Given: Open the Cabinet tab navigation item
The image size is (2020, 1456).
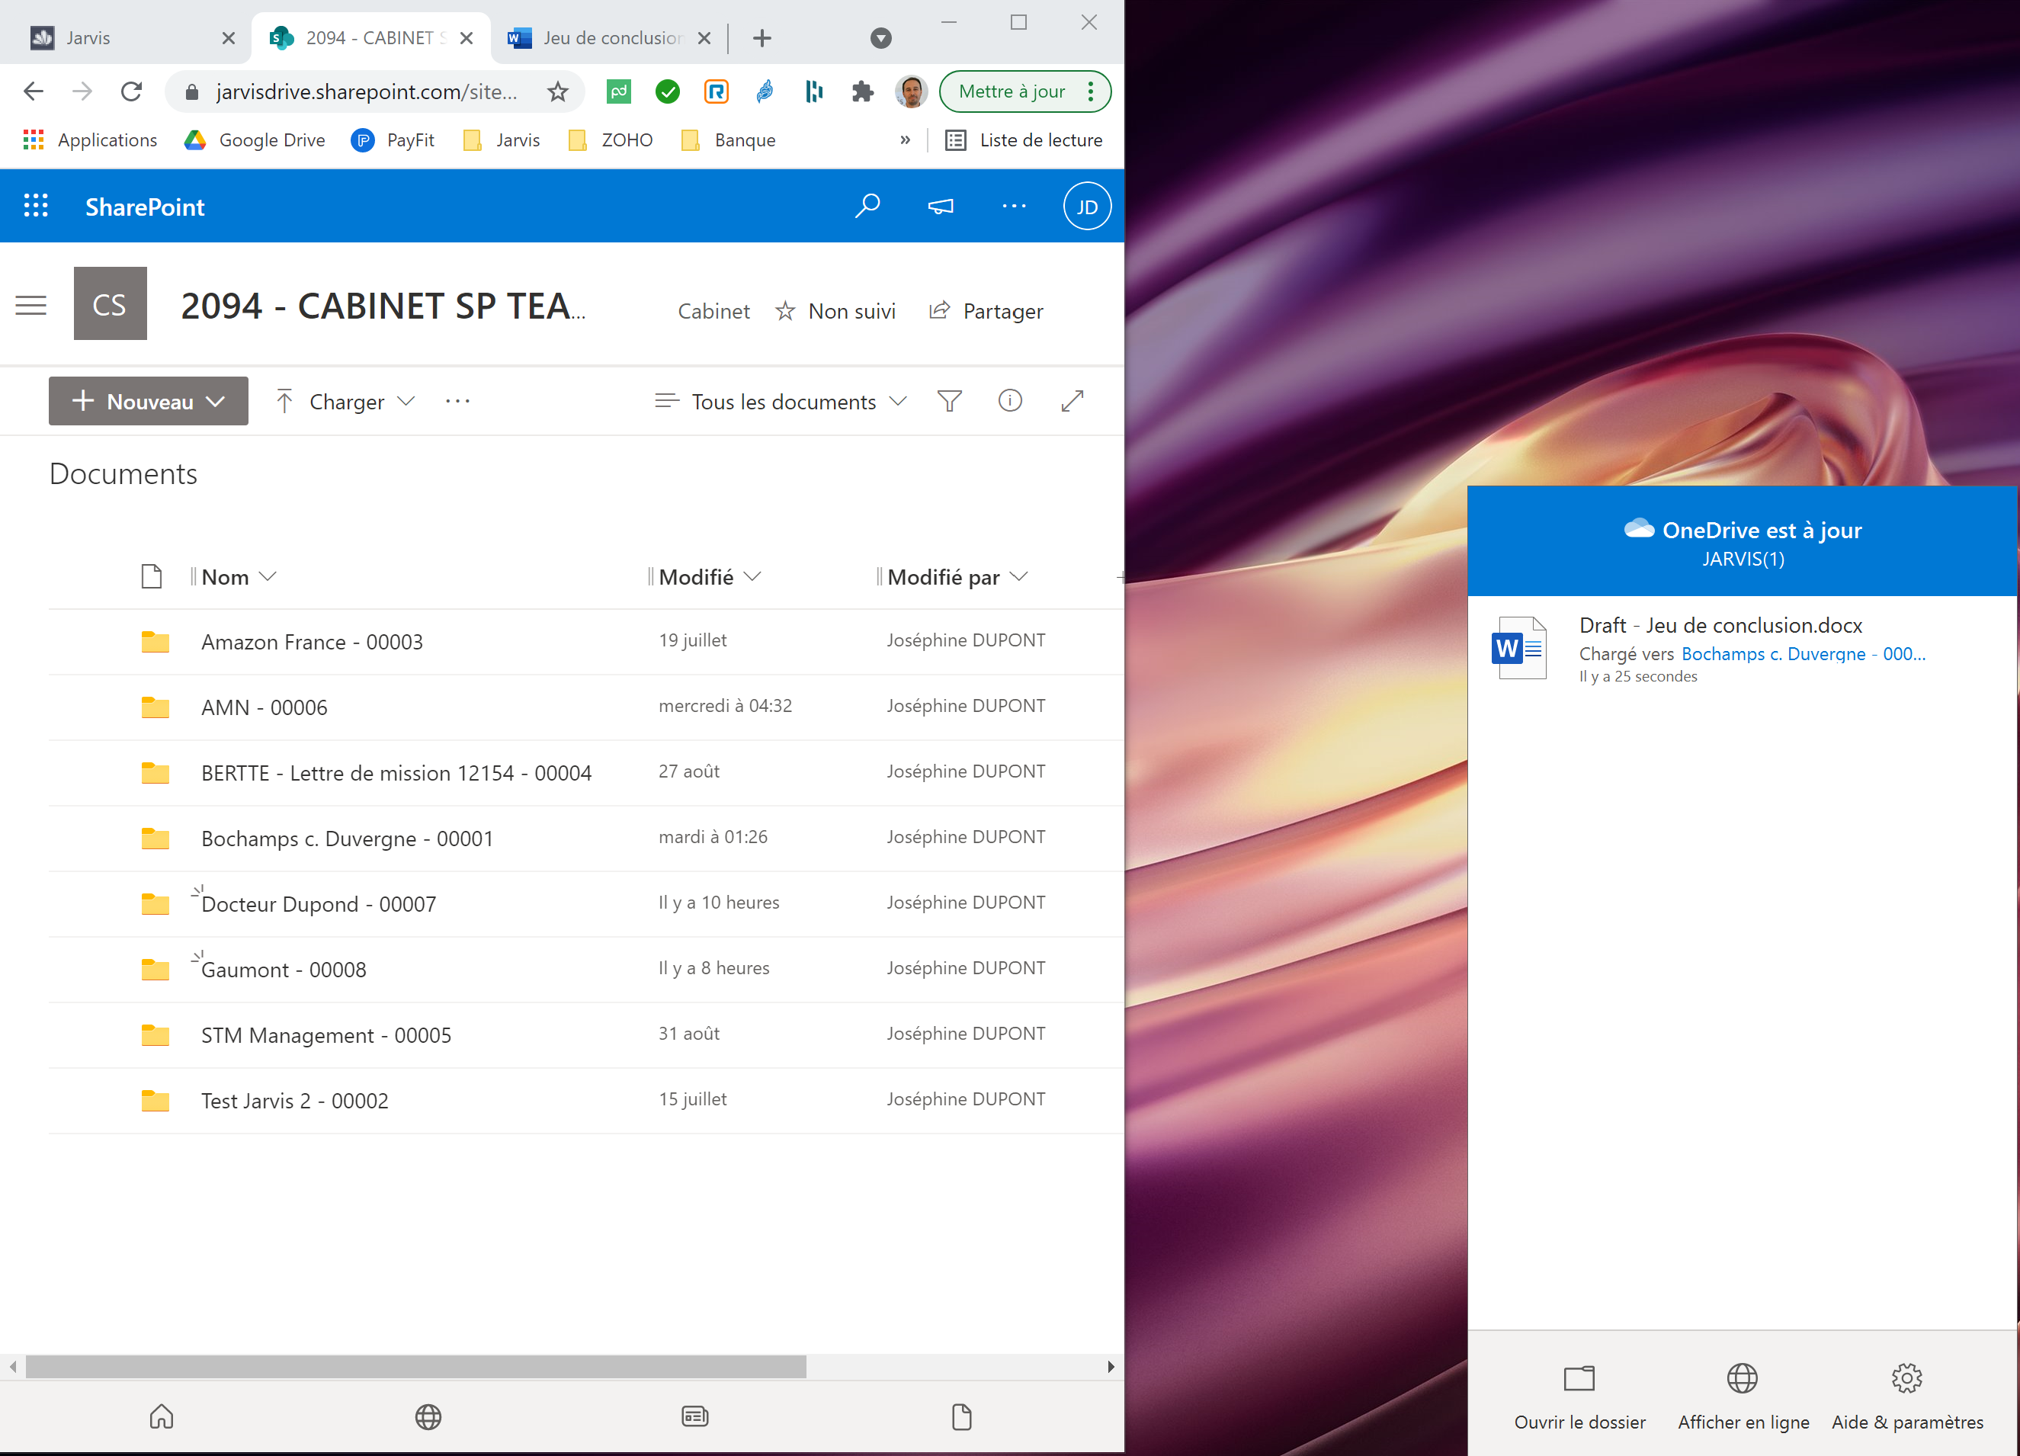Looking at the screenshot, I should pyautogui.click(x=712, y=309).
